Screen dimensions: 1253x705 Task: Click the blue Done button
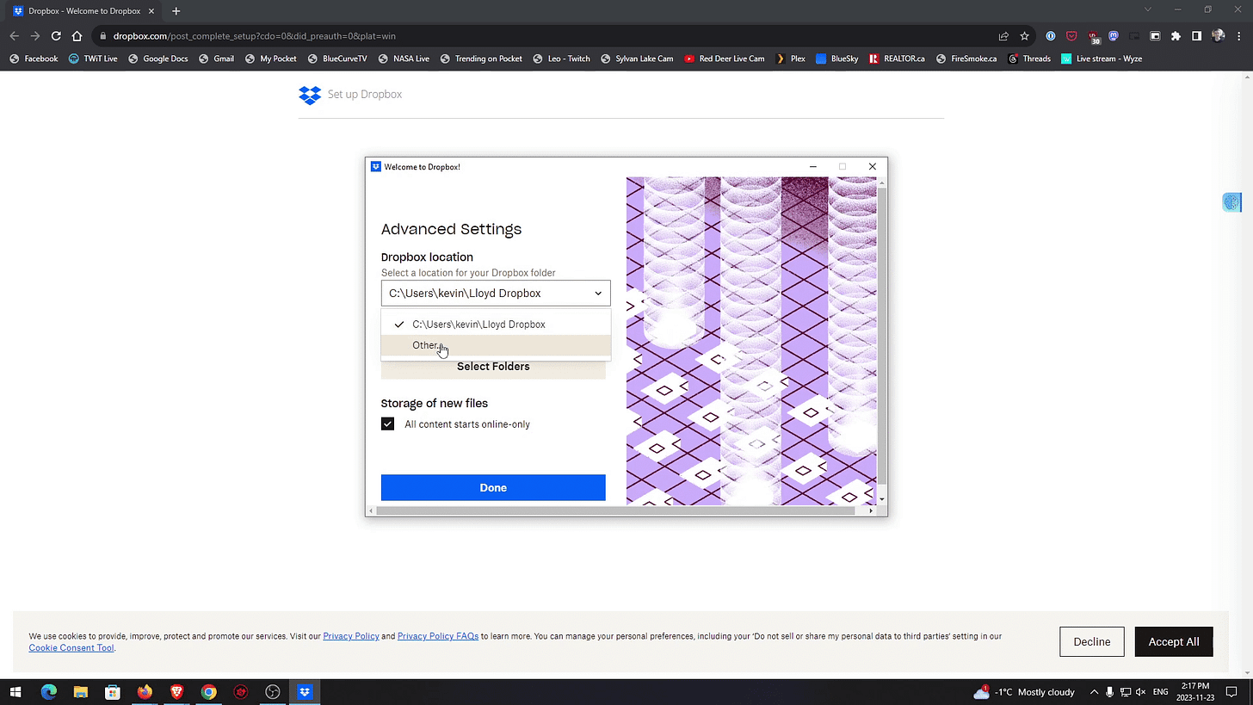pyautogui.click(x=493, y=487)
